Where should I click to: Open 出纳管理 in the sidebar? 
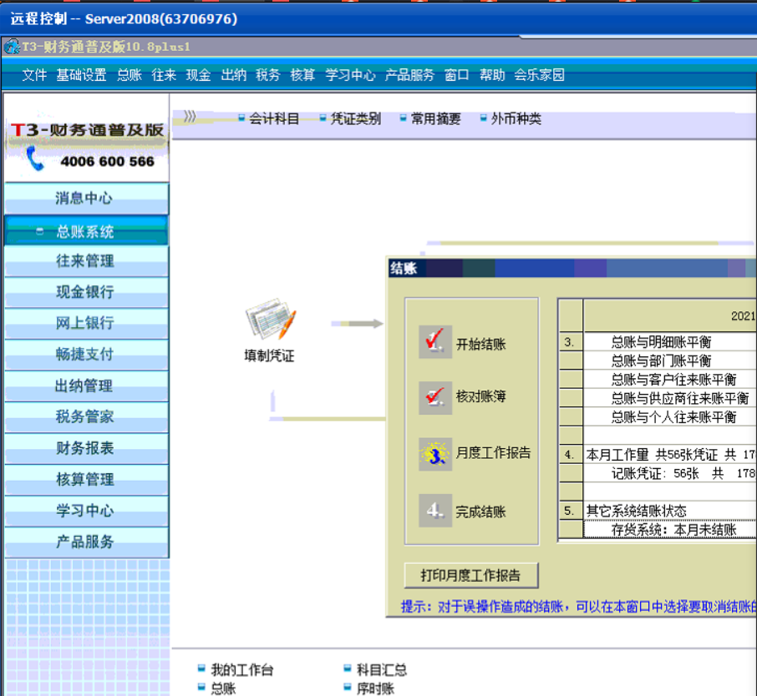[x=86, y=386]
